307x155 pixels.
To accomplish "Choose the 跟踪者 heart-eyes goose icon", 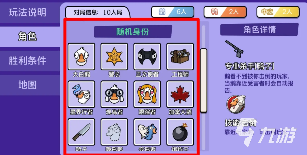I will pyautogui.click(x=147, y=94).
